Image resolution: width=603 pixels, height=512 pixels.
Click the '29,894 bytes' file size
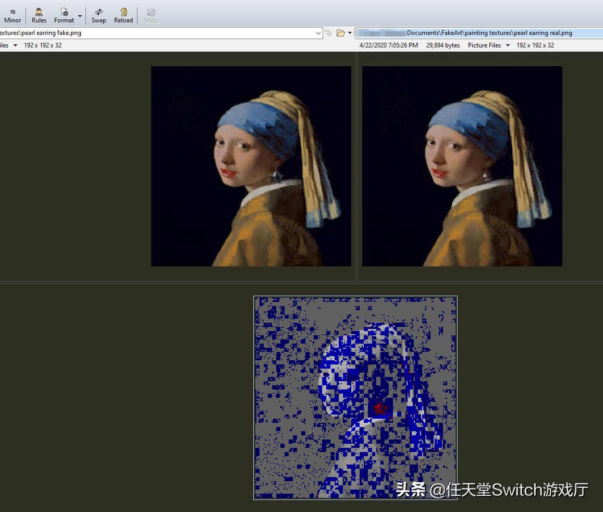(x=443, y=45)
